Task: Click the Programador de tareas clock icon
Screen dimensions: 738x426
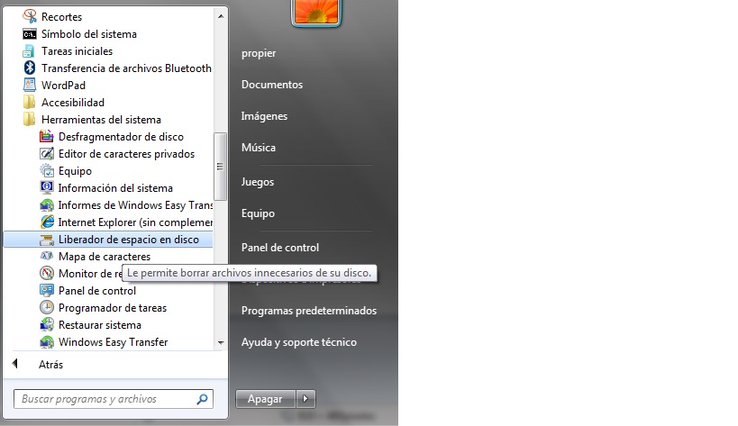Action: coord(47,307)
